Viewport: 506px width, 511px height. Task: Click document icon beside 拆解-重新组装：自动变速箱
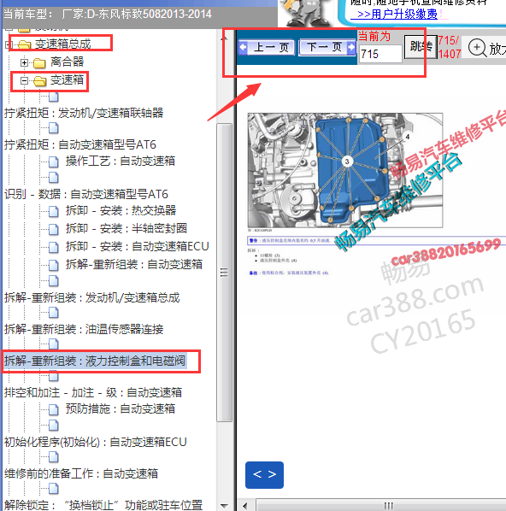[54, 265]
